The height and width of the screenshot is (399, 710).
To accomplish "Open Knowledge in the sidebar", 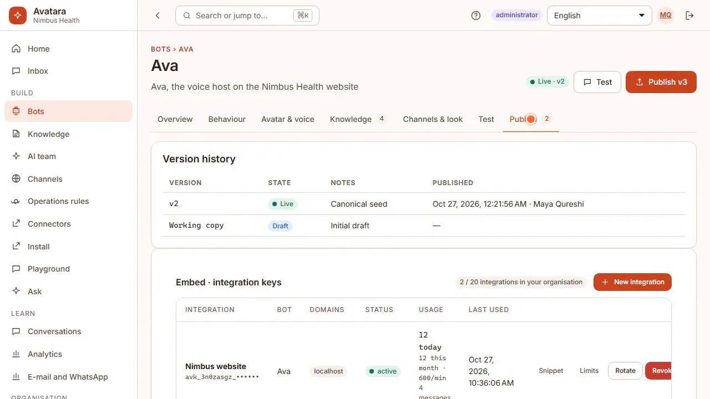I will click(68, 134).
